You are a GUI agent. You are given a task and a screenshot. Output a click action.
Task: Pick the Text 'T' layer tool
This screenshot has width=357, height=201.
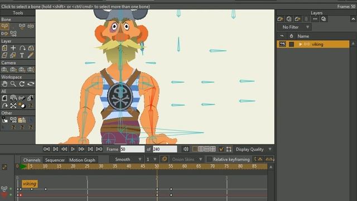[22, 55]
